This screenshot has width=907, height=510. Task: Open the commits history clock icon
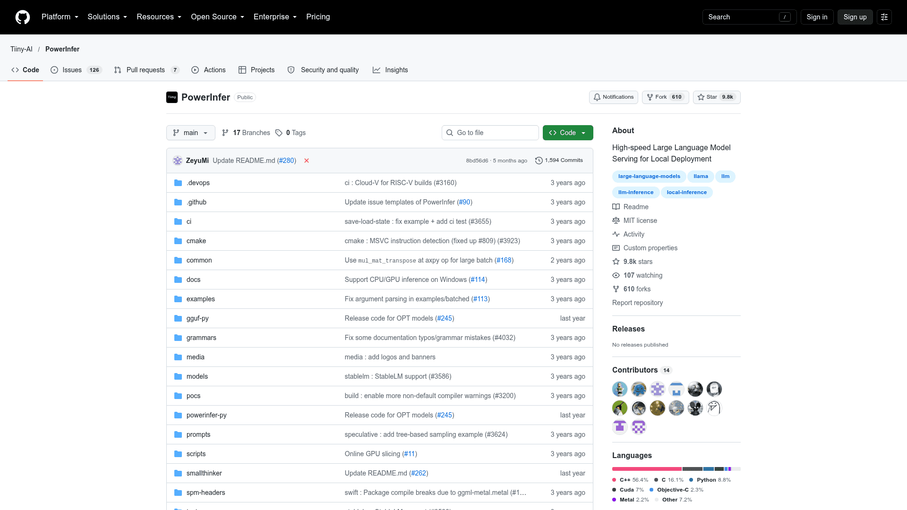point(539,161)
